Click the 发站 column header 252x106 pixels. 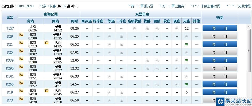pyautogui.click(x=30, y=21)
